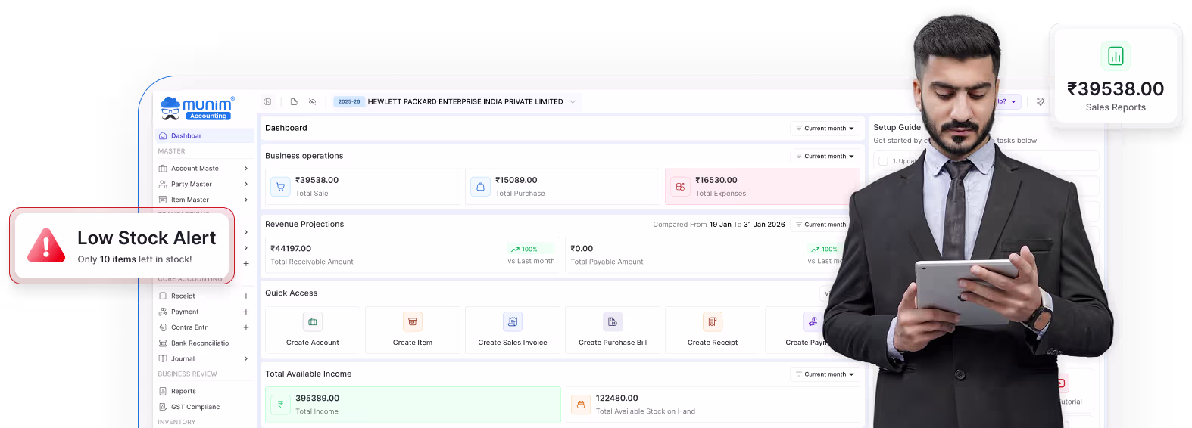This screenshot has height=428, width=1192.
Task: Expand the Account Master menu
Action: click(246, 169)
